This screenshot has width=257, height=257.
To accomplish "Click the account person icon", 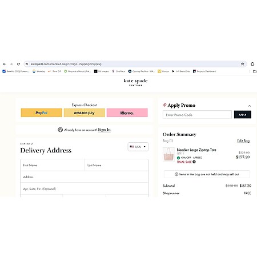I will 60,130.
